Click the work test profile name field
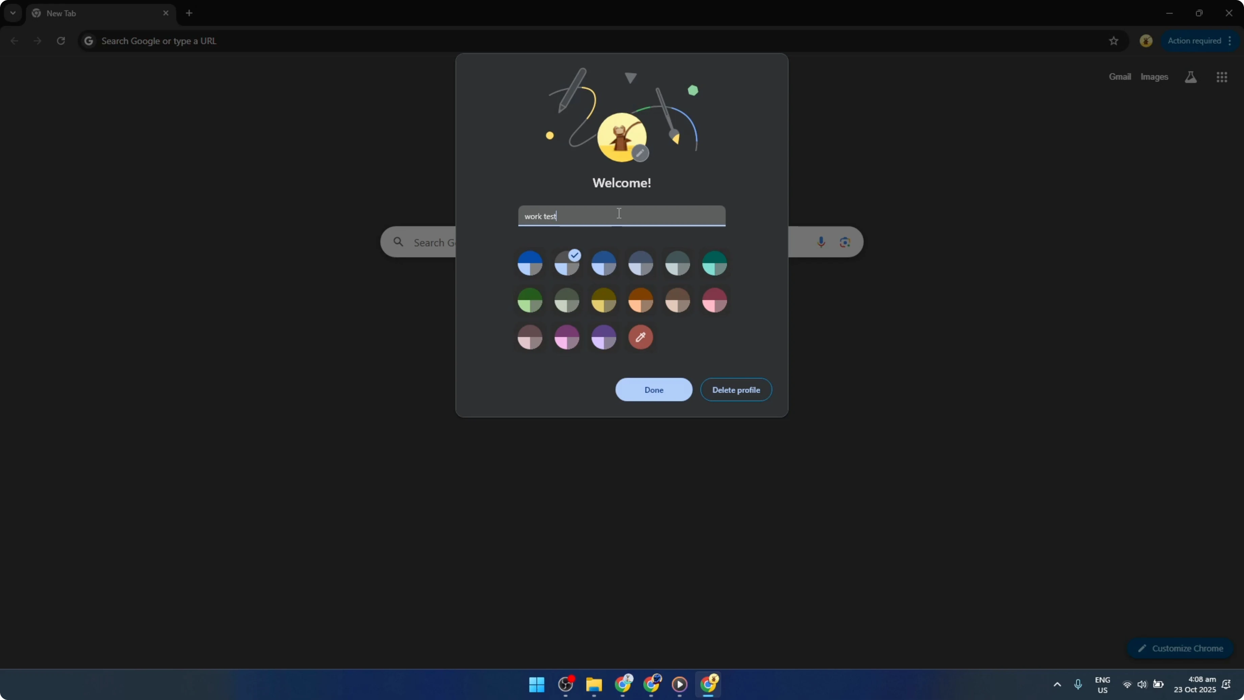 coord(622,216)
